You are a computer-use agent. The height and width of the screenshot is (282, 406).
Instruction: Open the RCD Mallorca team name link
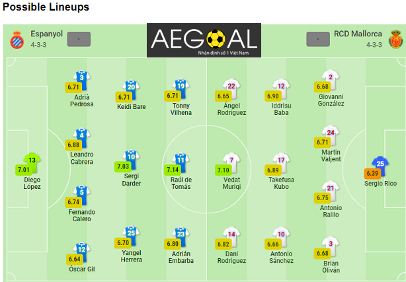[358, 34]
